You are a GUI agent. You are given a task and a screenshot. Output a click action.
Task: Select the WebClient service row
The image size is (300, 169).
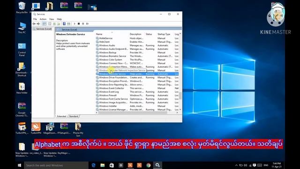pos(137,42)
